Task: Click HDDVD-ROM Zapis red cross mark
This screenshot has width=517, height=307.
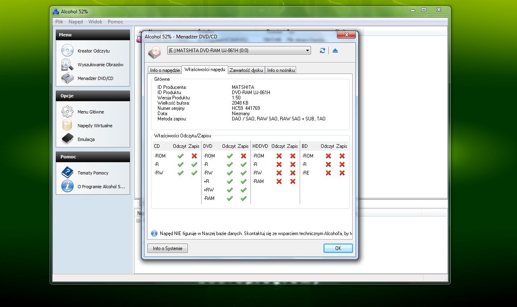Action: point(293,156)
